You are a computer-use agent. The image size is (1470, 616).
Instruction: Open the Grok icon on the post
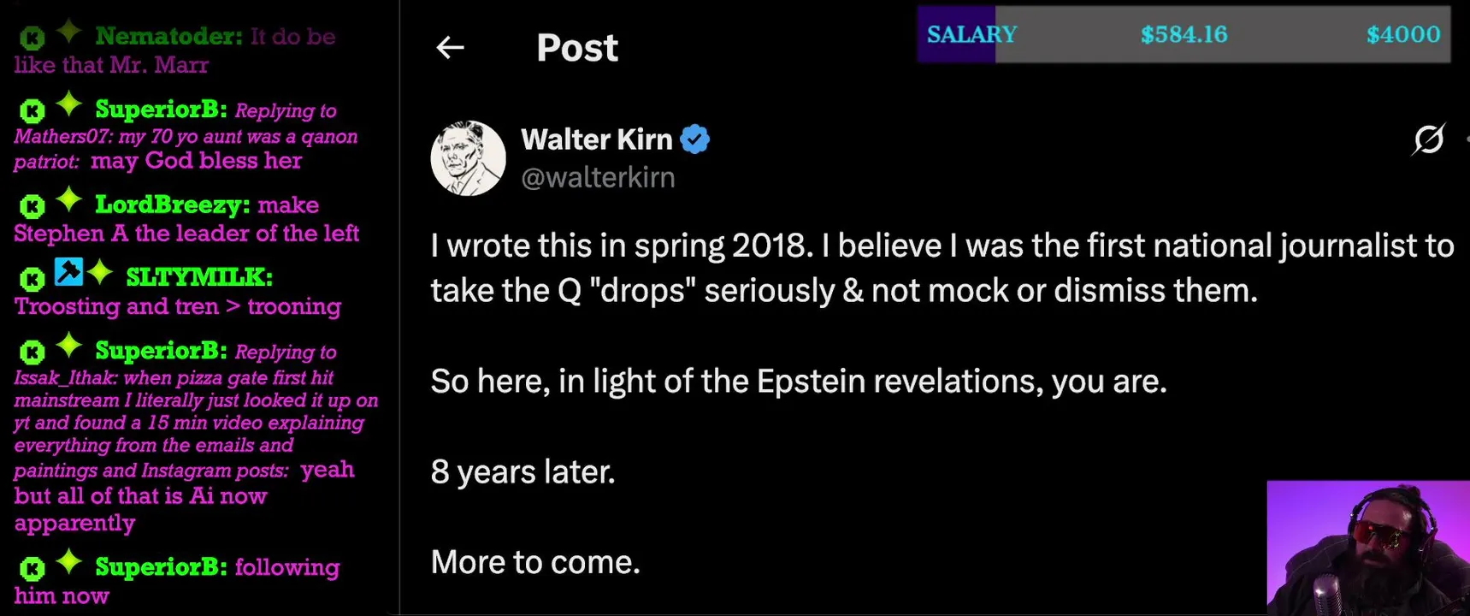click(1428, 139)
